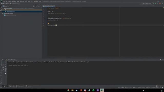Screen dimensions: 164x92
Task: Clear the Run console with trash icon
Action: (6, 73)
